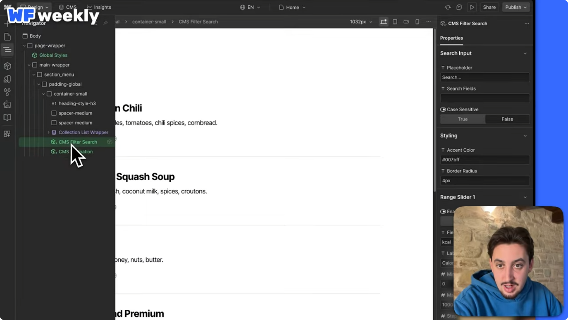Collapse the Range Slider 1 section
Screen dimensions: 568x320
tap(525, 197)
